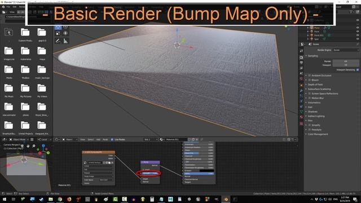Viewport: 361px width, 203px height.
Task: Open Firefox from the taskbar
Action: point(69,199)
